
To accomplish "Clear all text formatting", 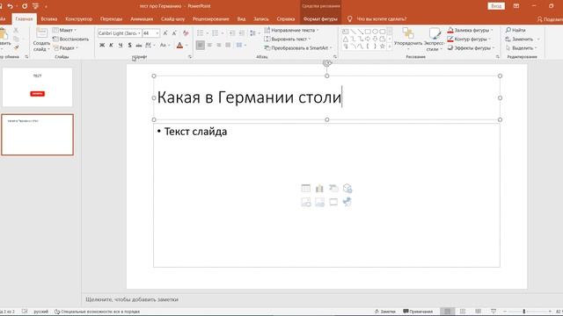I will (186, 33).
